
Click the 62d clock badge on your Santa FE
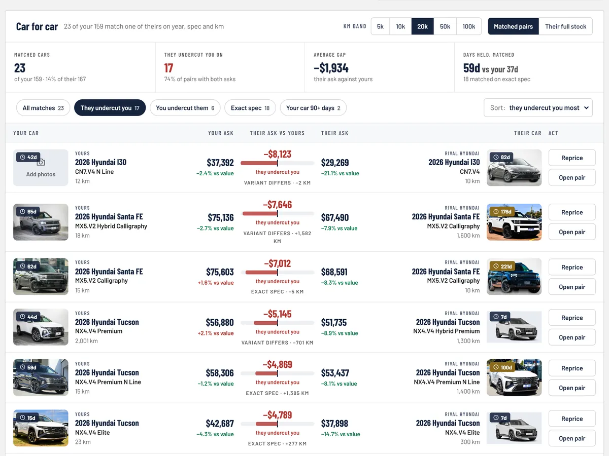coord(28,266)
